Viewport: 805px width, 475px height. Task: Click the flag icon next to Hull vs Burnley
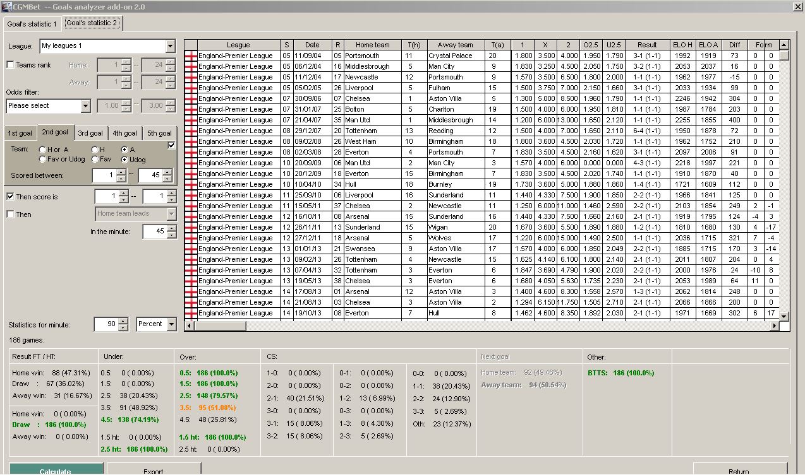190,184
